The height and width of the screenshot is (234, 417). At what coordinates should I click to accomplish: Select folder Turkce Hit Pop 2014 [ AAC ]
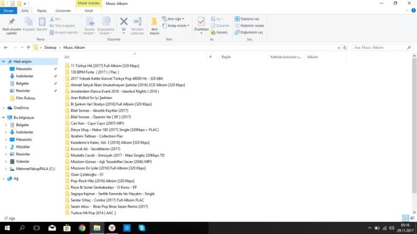tap(93, 213)
